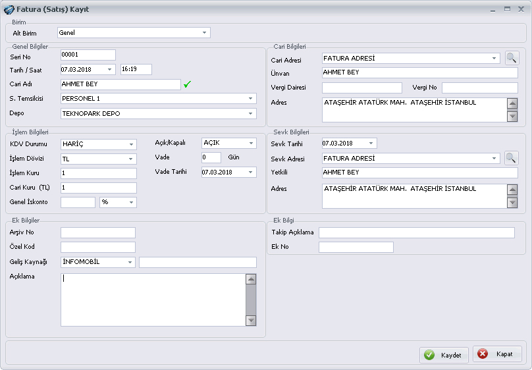Click the Kapat button
Screen dimensions: 532x370
497,354
